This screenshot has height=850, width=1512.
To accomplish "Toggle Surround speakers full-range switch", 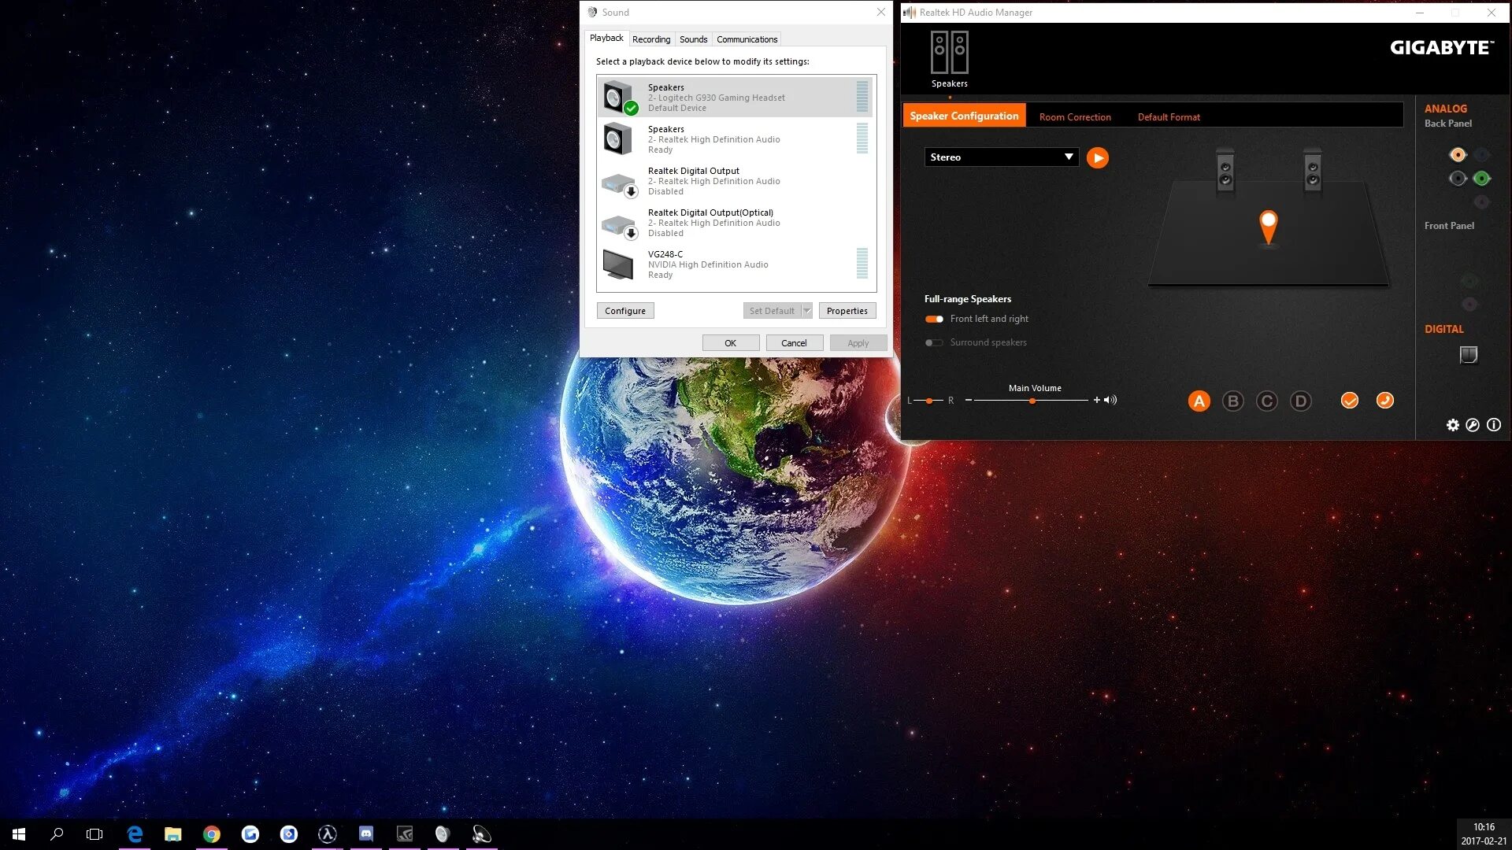I will point(934,342).
